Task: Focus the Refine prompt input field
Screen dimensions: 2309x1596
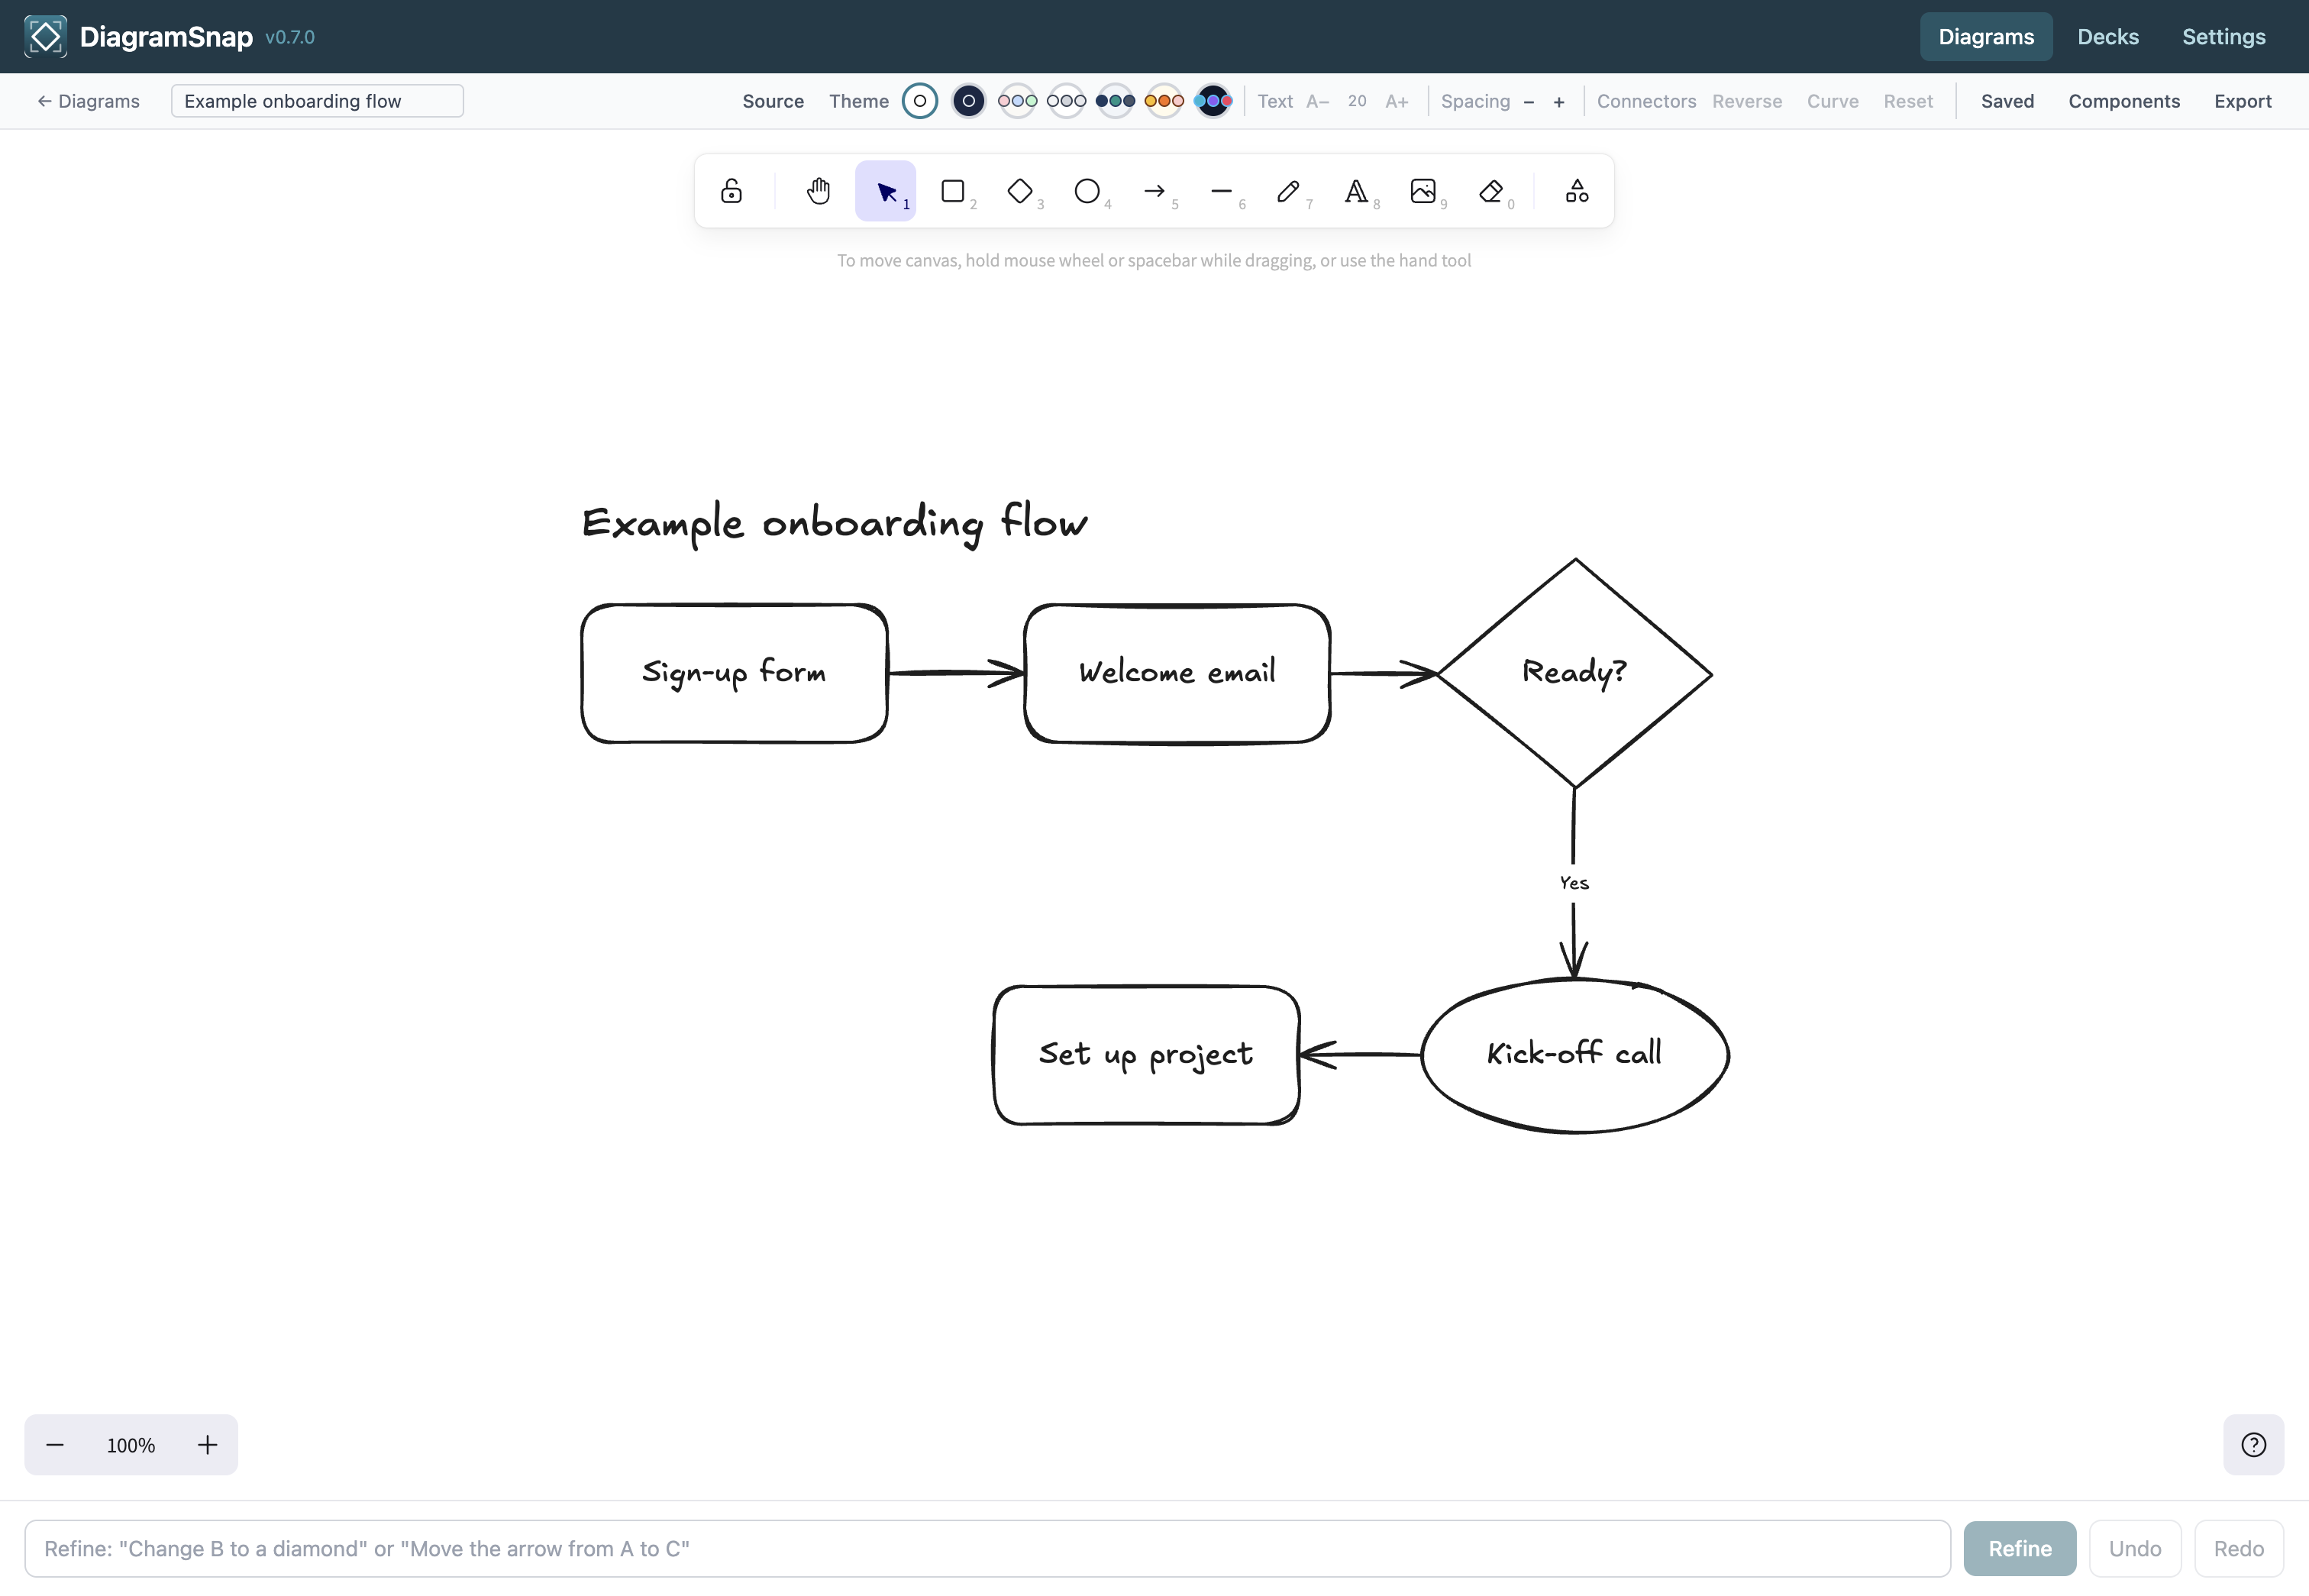Action: [x=987, y=1548]
